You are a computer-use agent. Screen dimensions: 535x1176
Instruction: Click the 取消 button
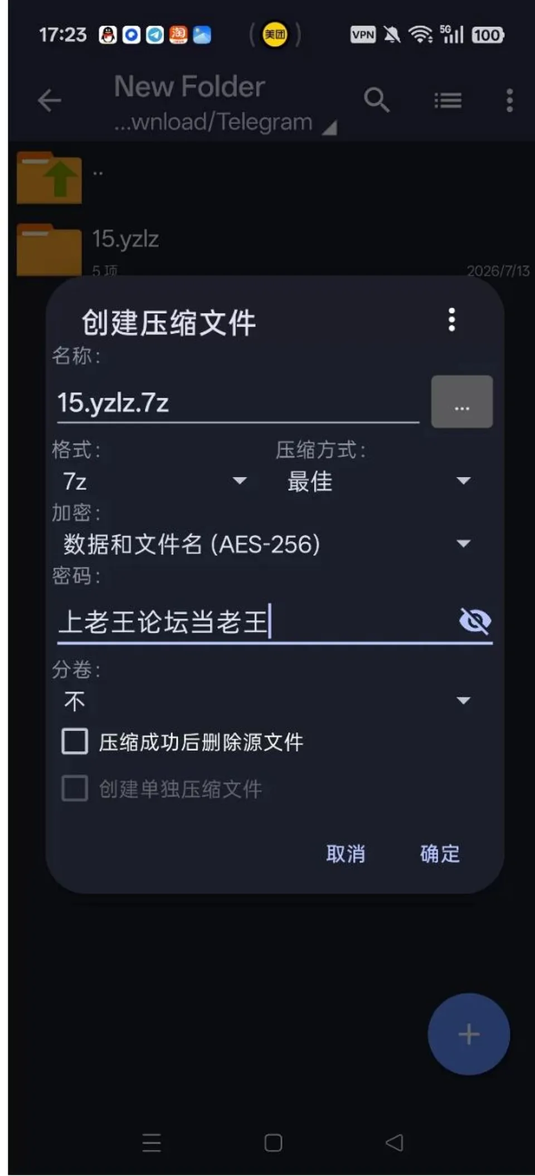(x=346, y=853)
